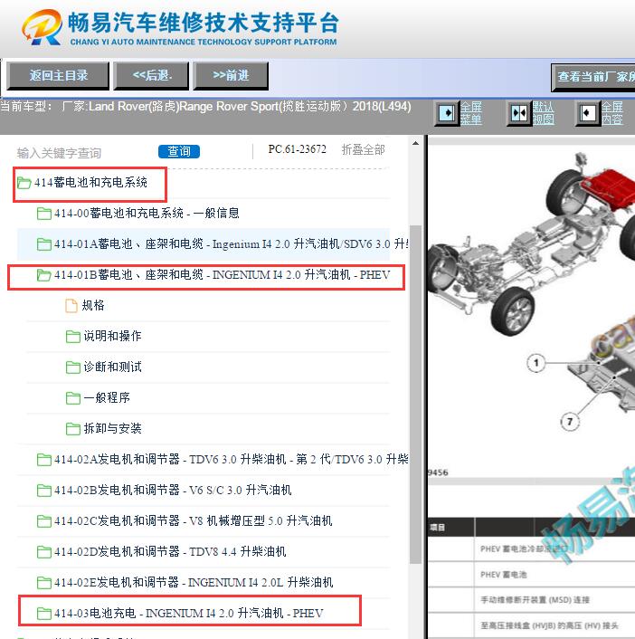The image size is (635, 639).
Task: Open the 全屏菜单 text link
Action: [471, 113]
